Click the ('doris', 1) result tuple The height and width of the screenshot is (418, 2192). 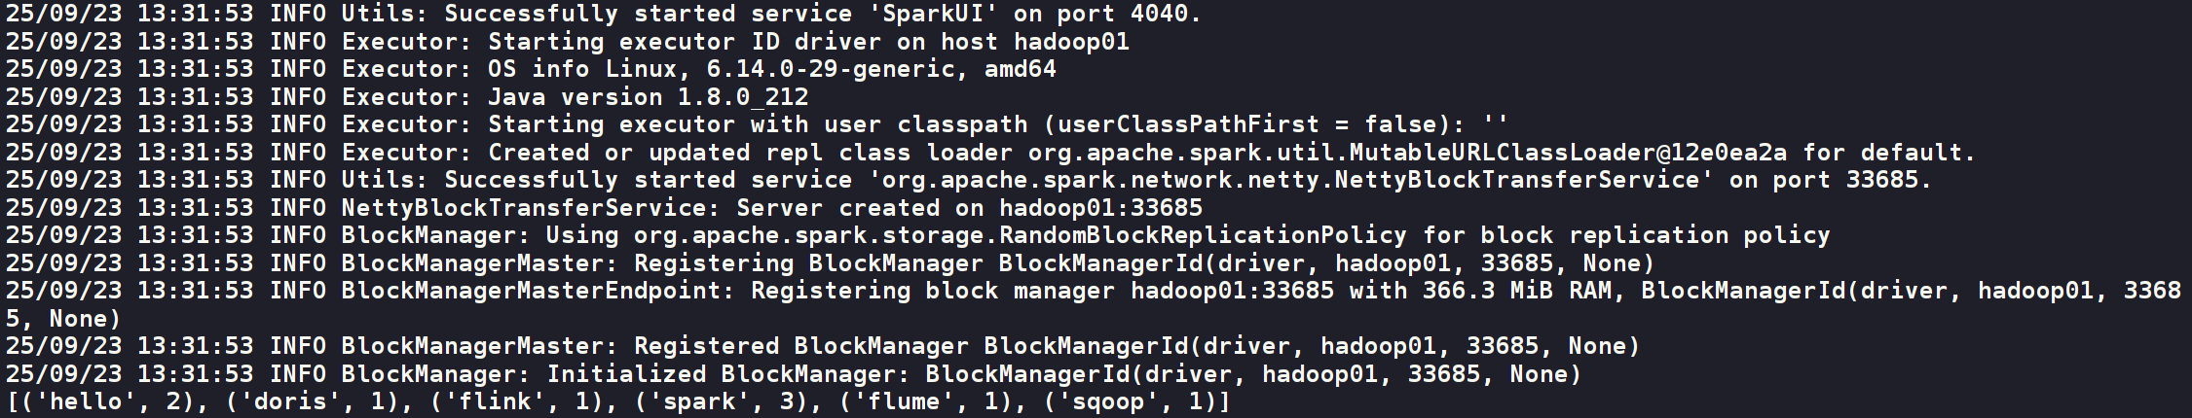tap(317, 401)
